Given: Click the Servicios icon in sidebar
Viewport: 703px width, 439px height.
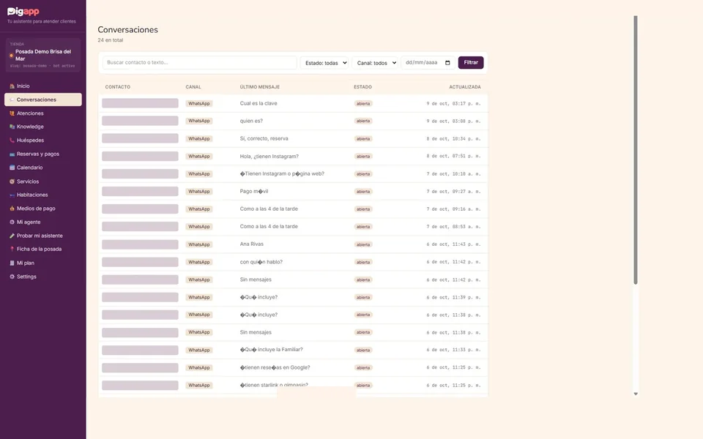Looking at the screenshot, I should 12,181.
